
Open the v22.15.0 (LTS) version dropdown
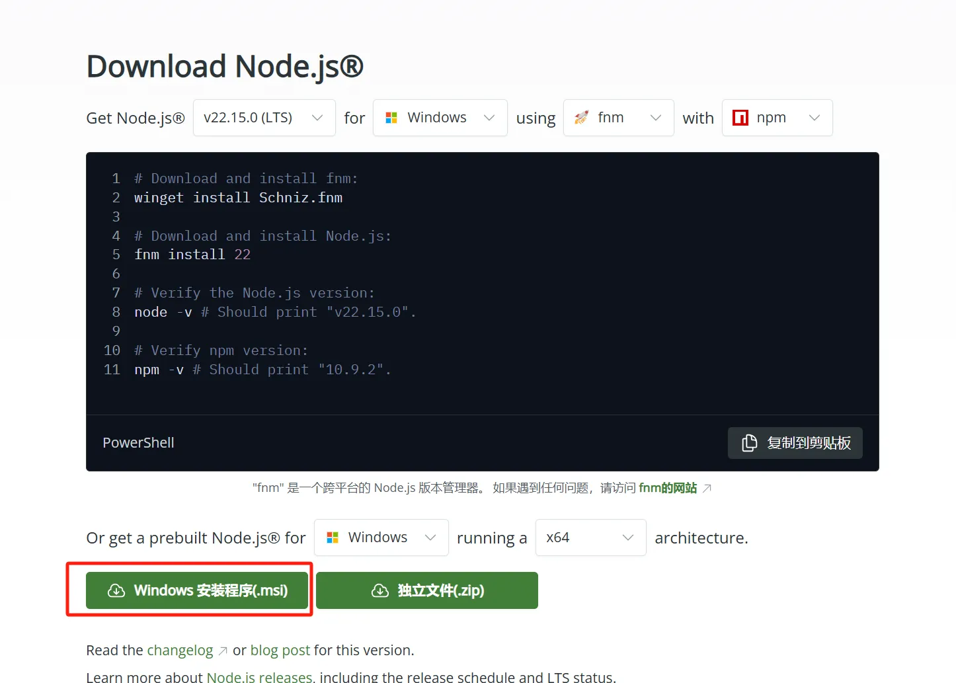point(264,118)
